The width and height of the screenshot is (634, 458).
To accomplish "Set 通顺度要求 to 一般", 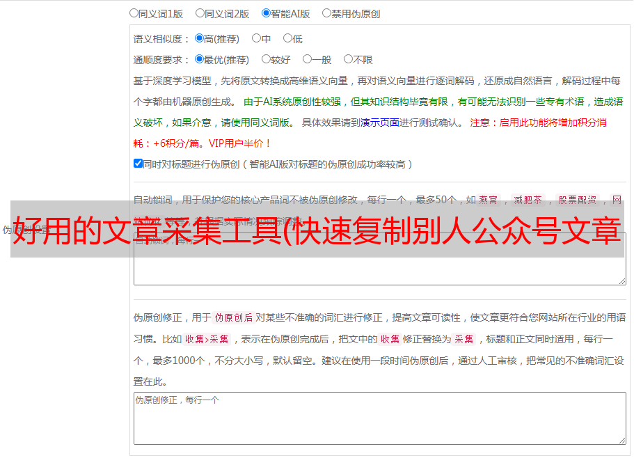I will tap(308, 59).
